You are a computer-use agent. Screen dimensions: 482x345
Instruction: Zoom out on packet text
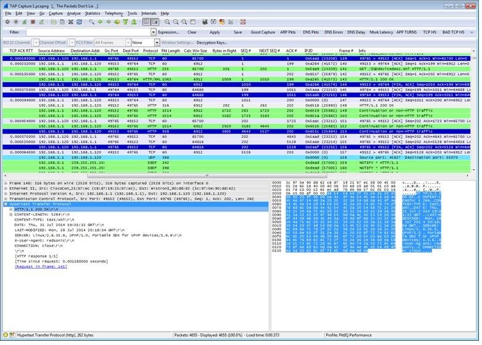(176, 22)
